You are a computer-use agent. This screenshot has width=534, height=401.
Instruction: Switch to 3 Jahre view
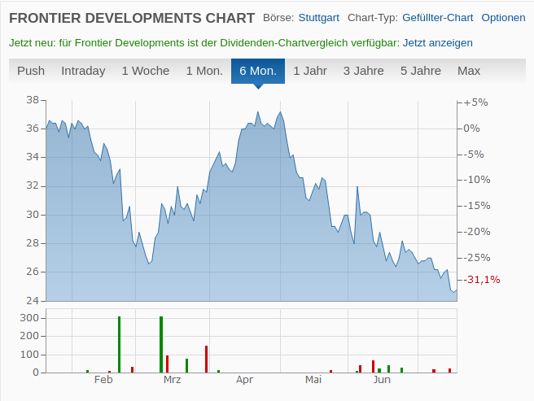[x=363, y=71]
